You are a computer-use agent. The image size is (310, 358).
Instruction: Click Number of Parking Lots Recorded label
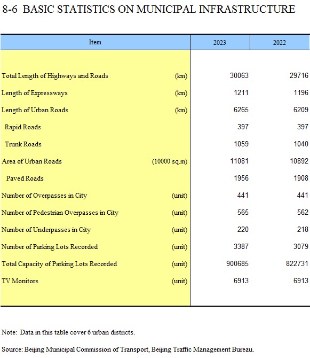click(x=50, y=247)
